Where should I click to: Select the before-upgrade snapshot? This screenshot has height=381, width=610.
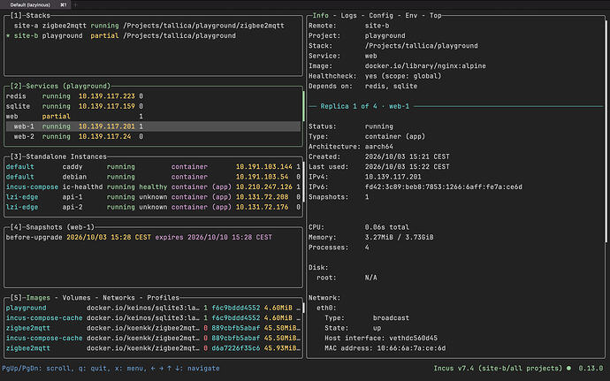tap(153, 238)
